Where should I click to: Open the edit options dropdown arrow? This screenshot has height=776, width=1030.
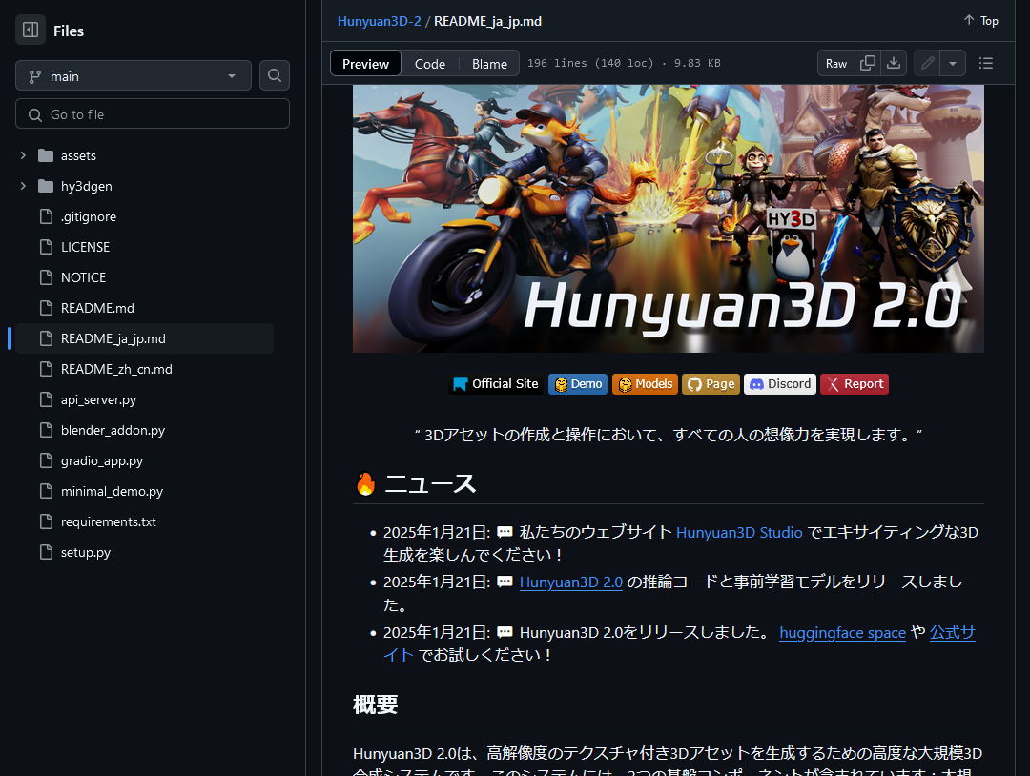tap(953, 62)
